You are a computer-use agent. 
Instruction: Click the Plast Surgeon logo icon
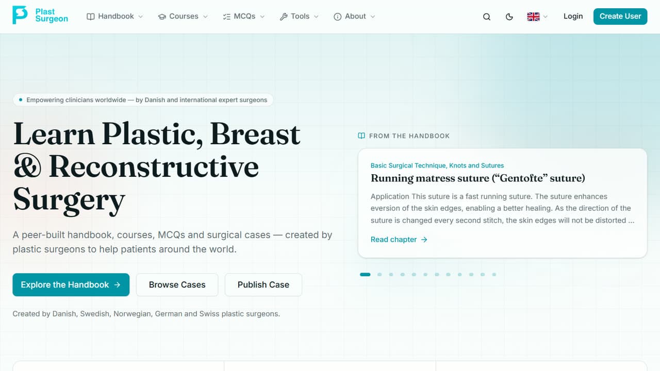click(x=20, y=15)
